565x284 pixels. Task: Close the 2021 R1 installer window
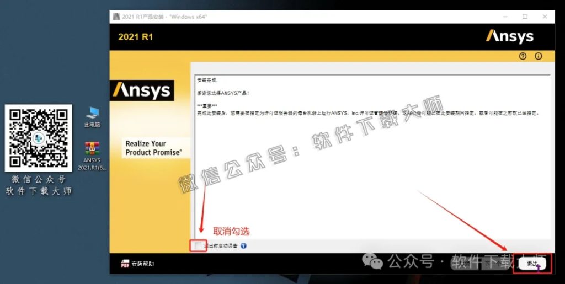pos(545,17)
